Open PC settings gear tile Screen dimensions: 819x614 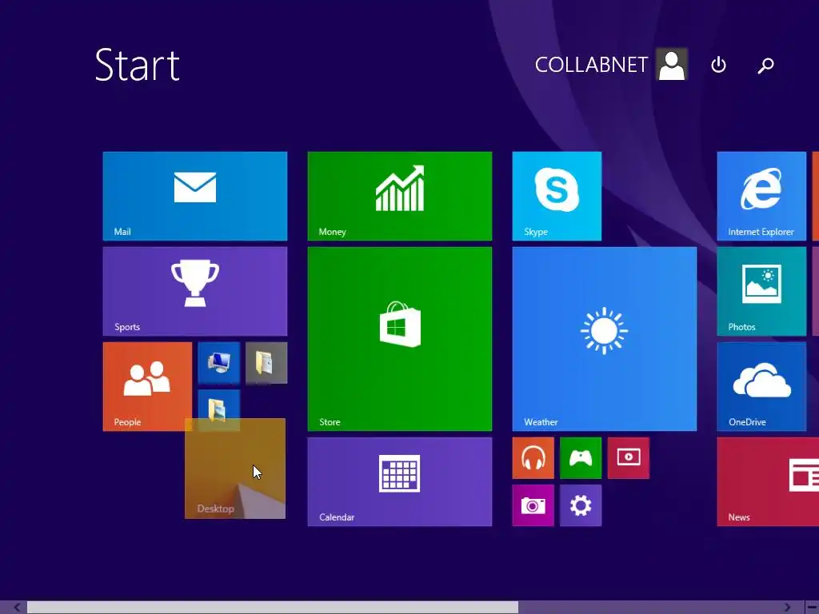point(581,505)
